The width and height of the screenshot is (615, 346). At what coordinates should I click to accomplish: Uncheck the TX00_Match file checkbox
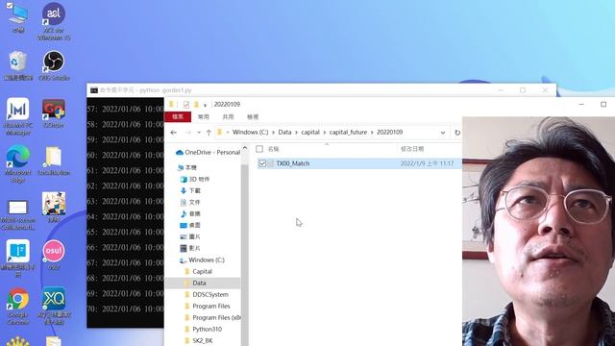[262, 163]
